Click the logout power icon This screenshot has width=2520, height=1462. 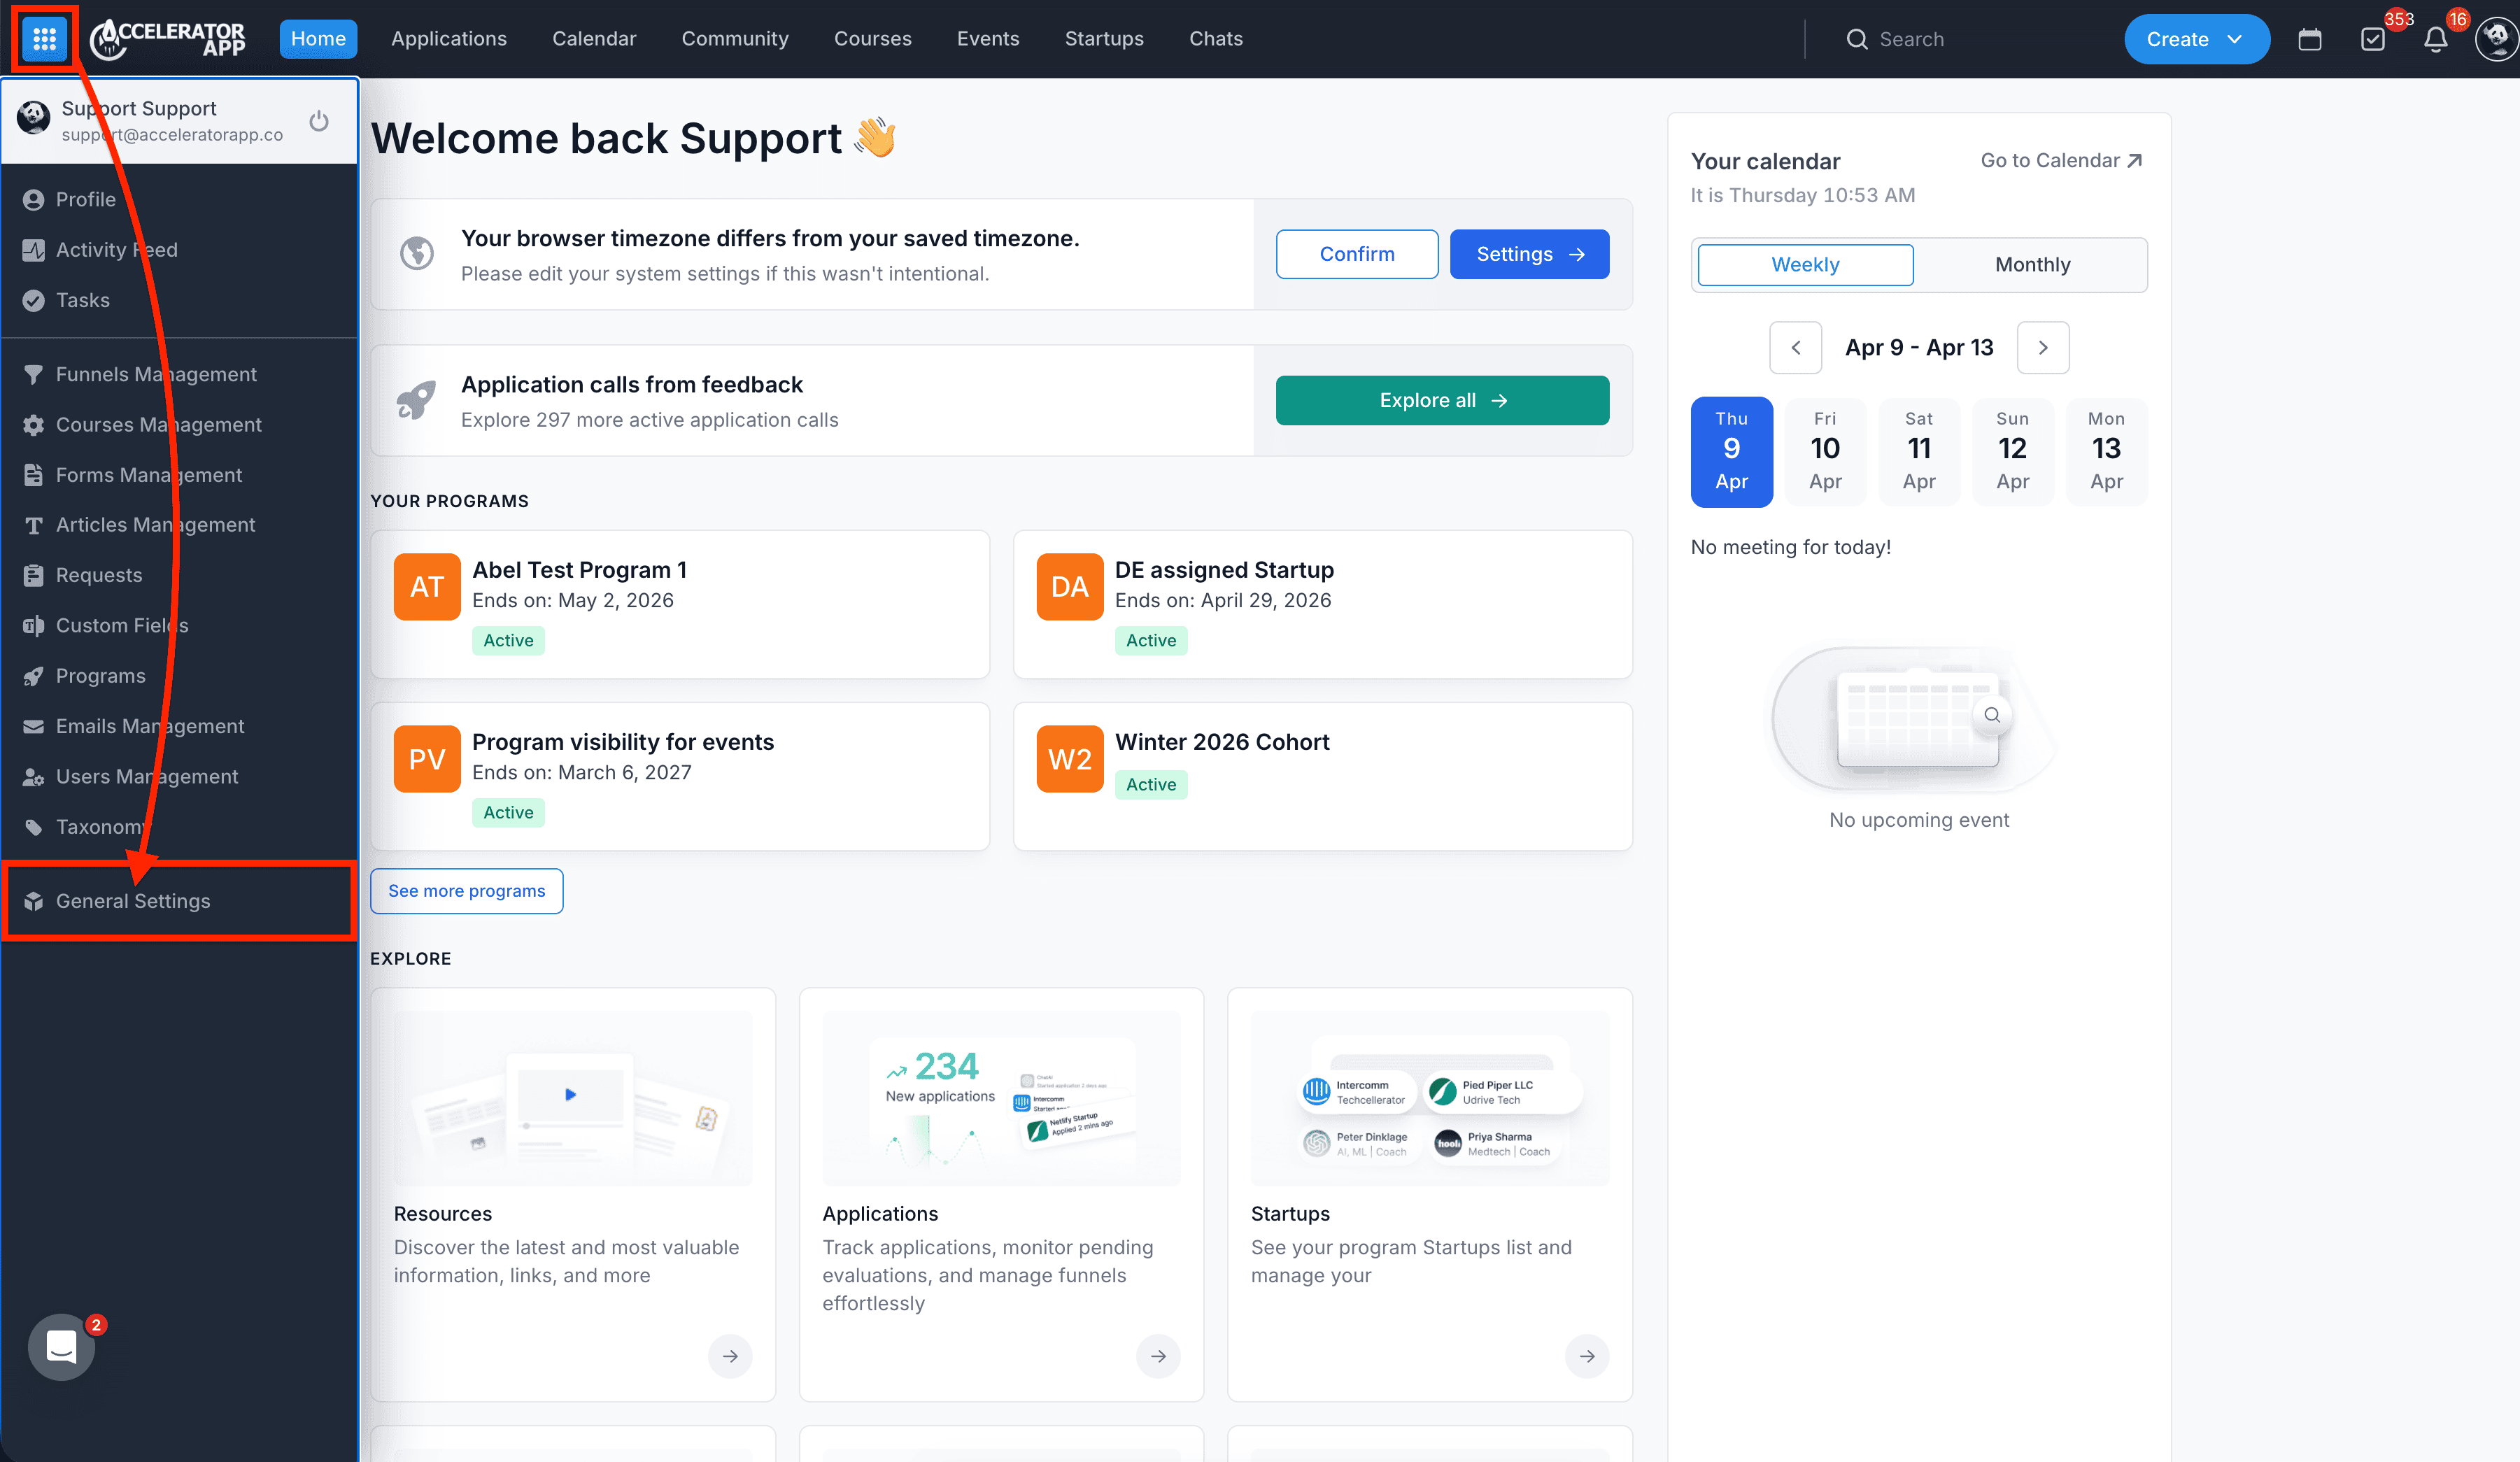[x=319, y=121]
